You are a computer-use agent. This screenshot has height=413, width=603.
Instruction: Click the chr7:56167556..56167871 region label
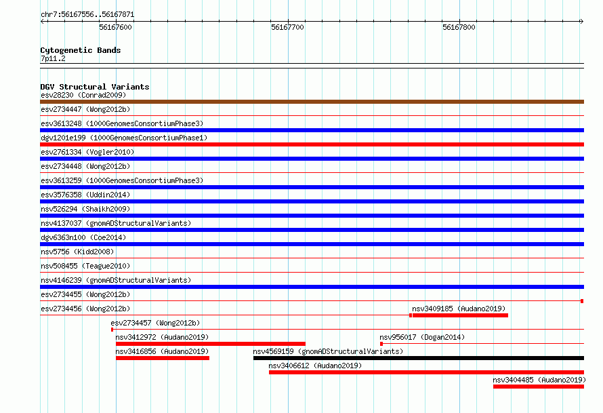(87, 15)
